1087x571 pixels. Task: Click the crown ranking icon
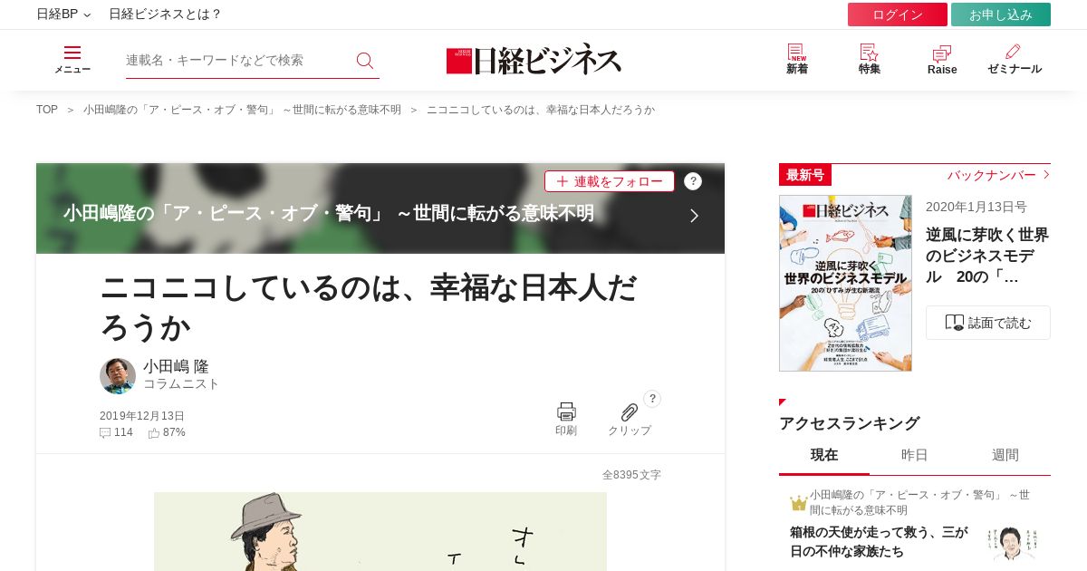(798, 503)
